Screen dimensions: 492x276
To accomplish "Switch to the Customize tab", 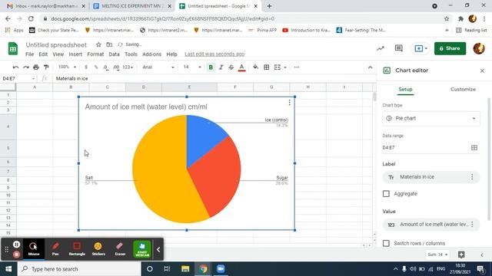I will coord(463,89).
